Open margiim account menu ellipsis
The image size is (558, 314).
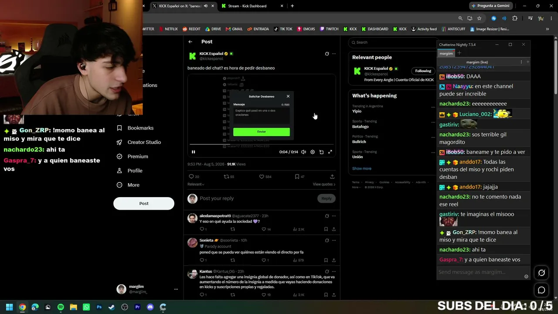point(176,289)
